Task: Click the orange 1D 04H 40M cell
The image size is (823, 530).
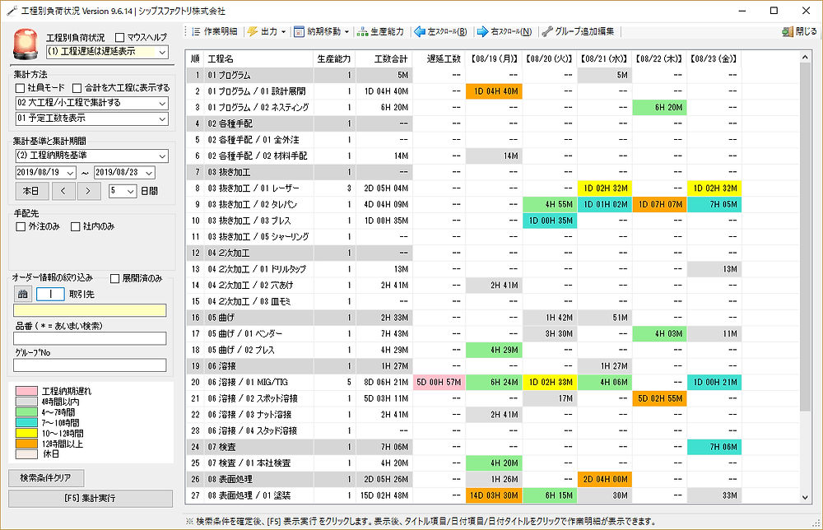Action: [x=494, y=91]
